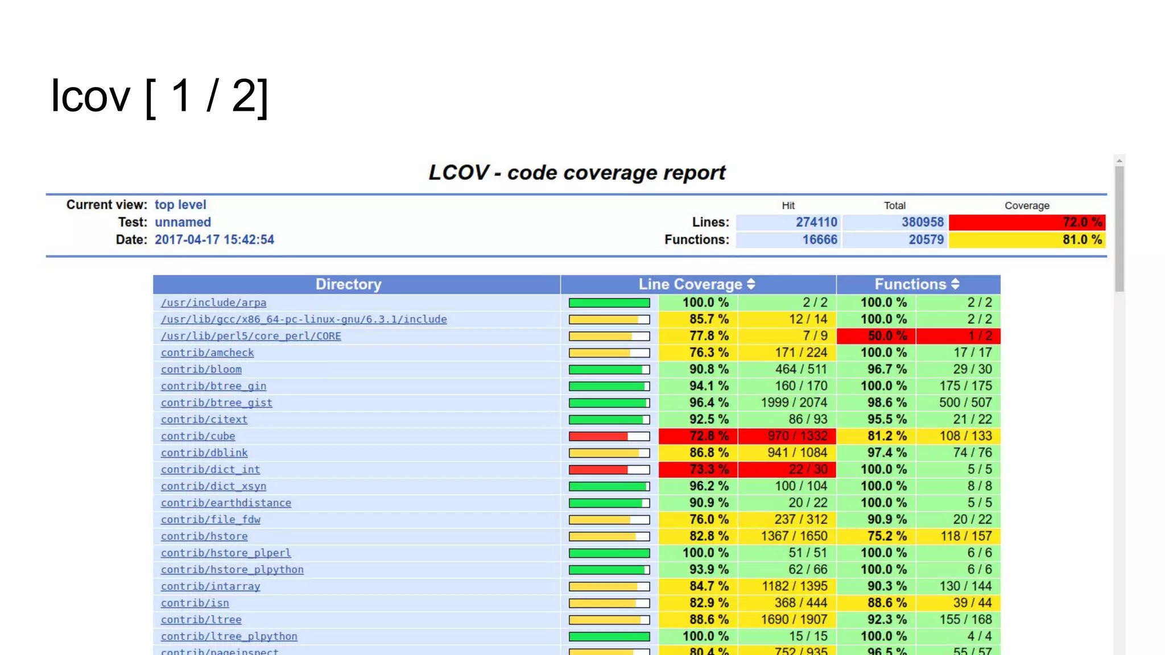Click top level current view link
The image size is (1165, 655).
[x=180, y=205]
